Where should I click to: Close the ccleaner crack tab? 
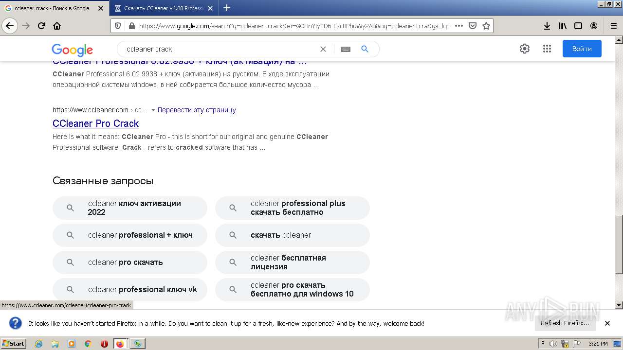[x=101, y=8]
